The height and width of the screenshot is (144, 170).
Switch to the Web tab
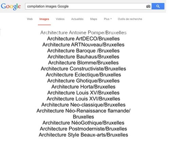[30, 19]
